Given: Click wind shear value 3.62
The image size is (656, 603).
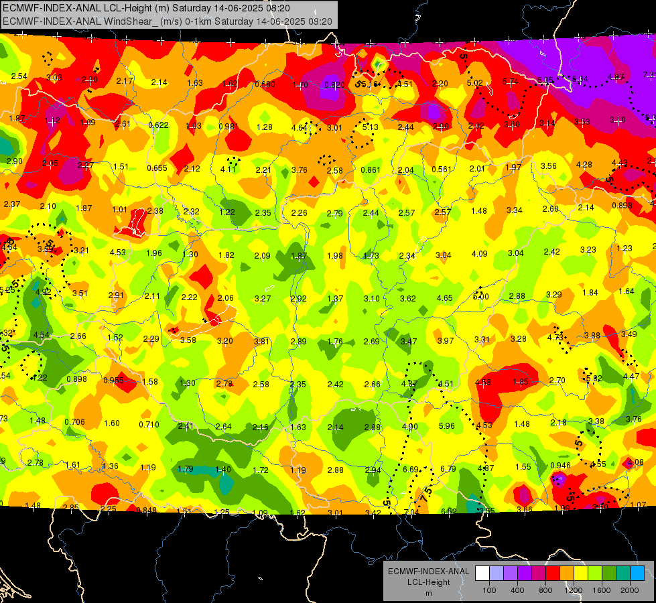Looking at the screenshot, I should 408,298.
